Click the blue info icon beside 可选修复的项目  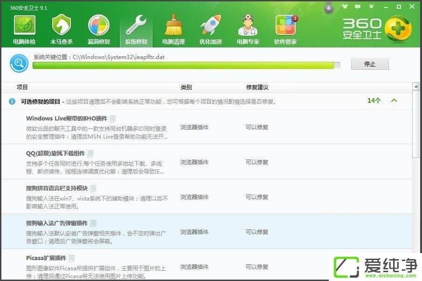(x=12, y=101)
